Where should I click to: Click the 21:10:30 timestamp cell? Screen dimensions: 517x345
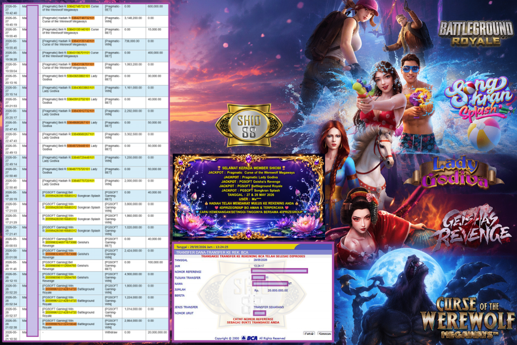click(x=11, y=335)
